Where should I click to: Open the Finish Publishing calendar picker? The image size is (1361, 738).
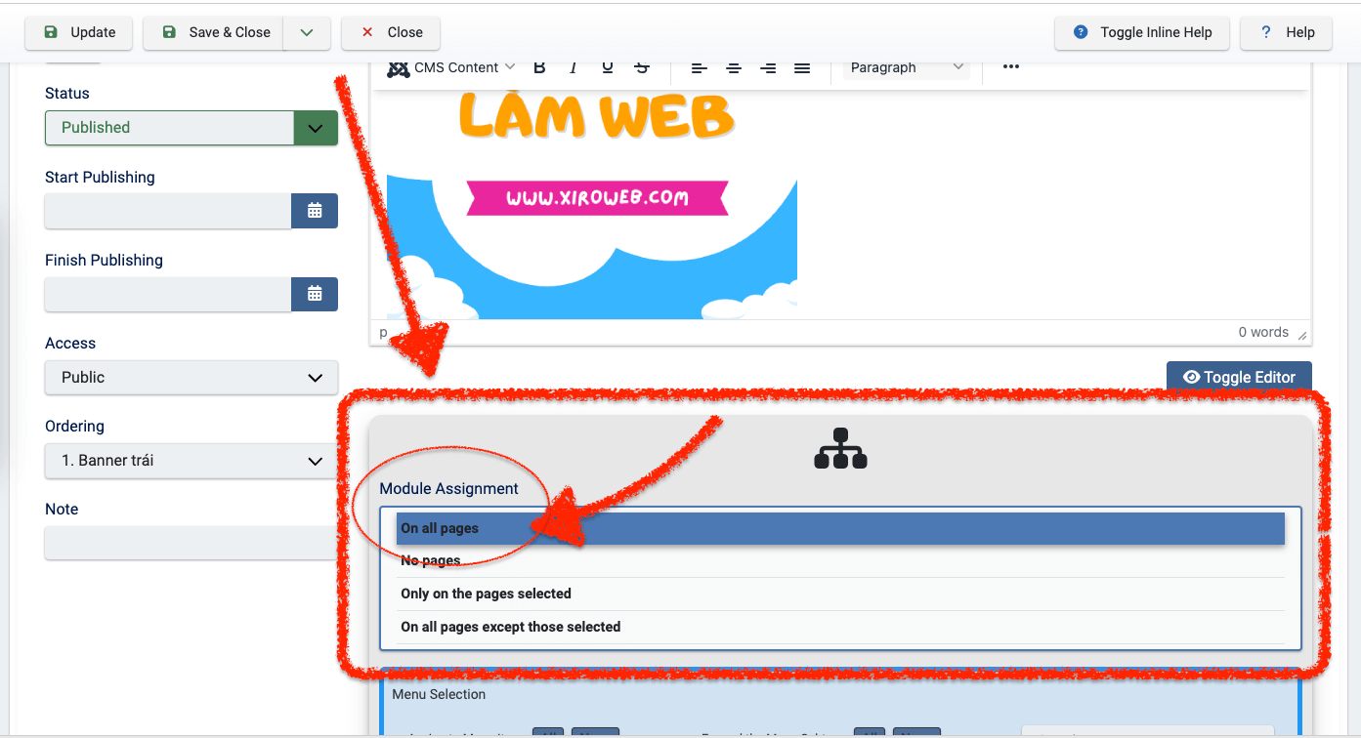[x=315, y=294]
